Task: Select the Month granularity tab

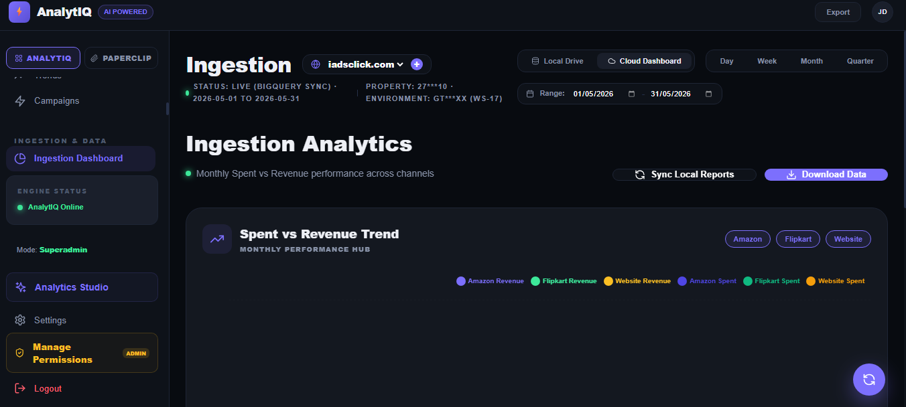Action: (812, 61)
